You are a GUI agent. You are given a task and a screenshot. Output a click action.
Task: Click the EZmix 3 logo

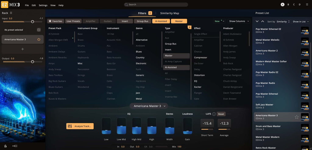click(10, 5)
